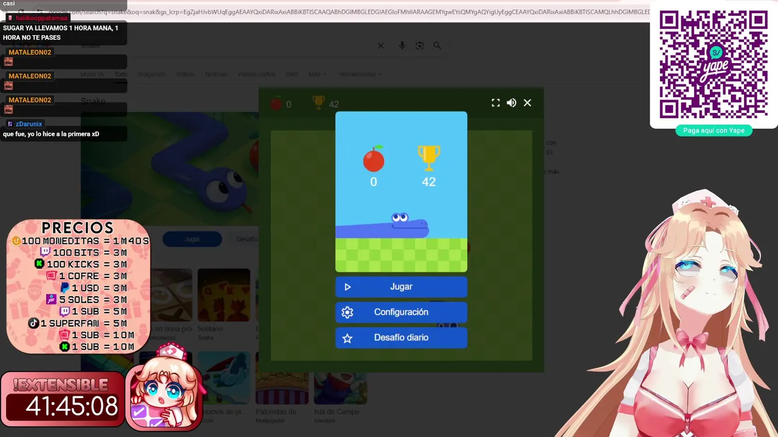This screenshot has width=778, height=437.
Task: Click the '100 KICKS = 3M' price line
Action: coord(81,264)
